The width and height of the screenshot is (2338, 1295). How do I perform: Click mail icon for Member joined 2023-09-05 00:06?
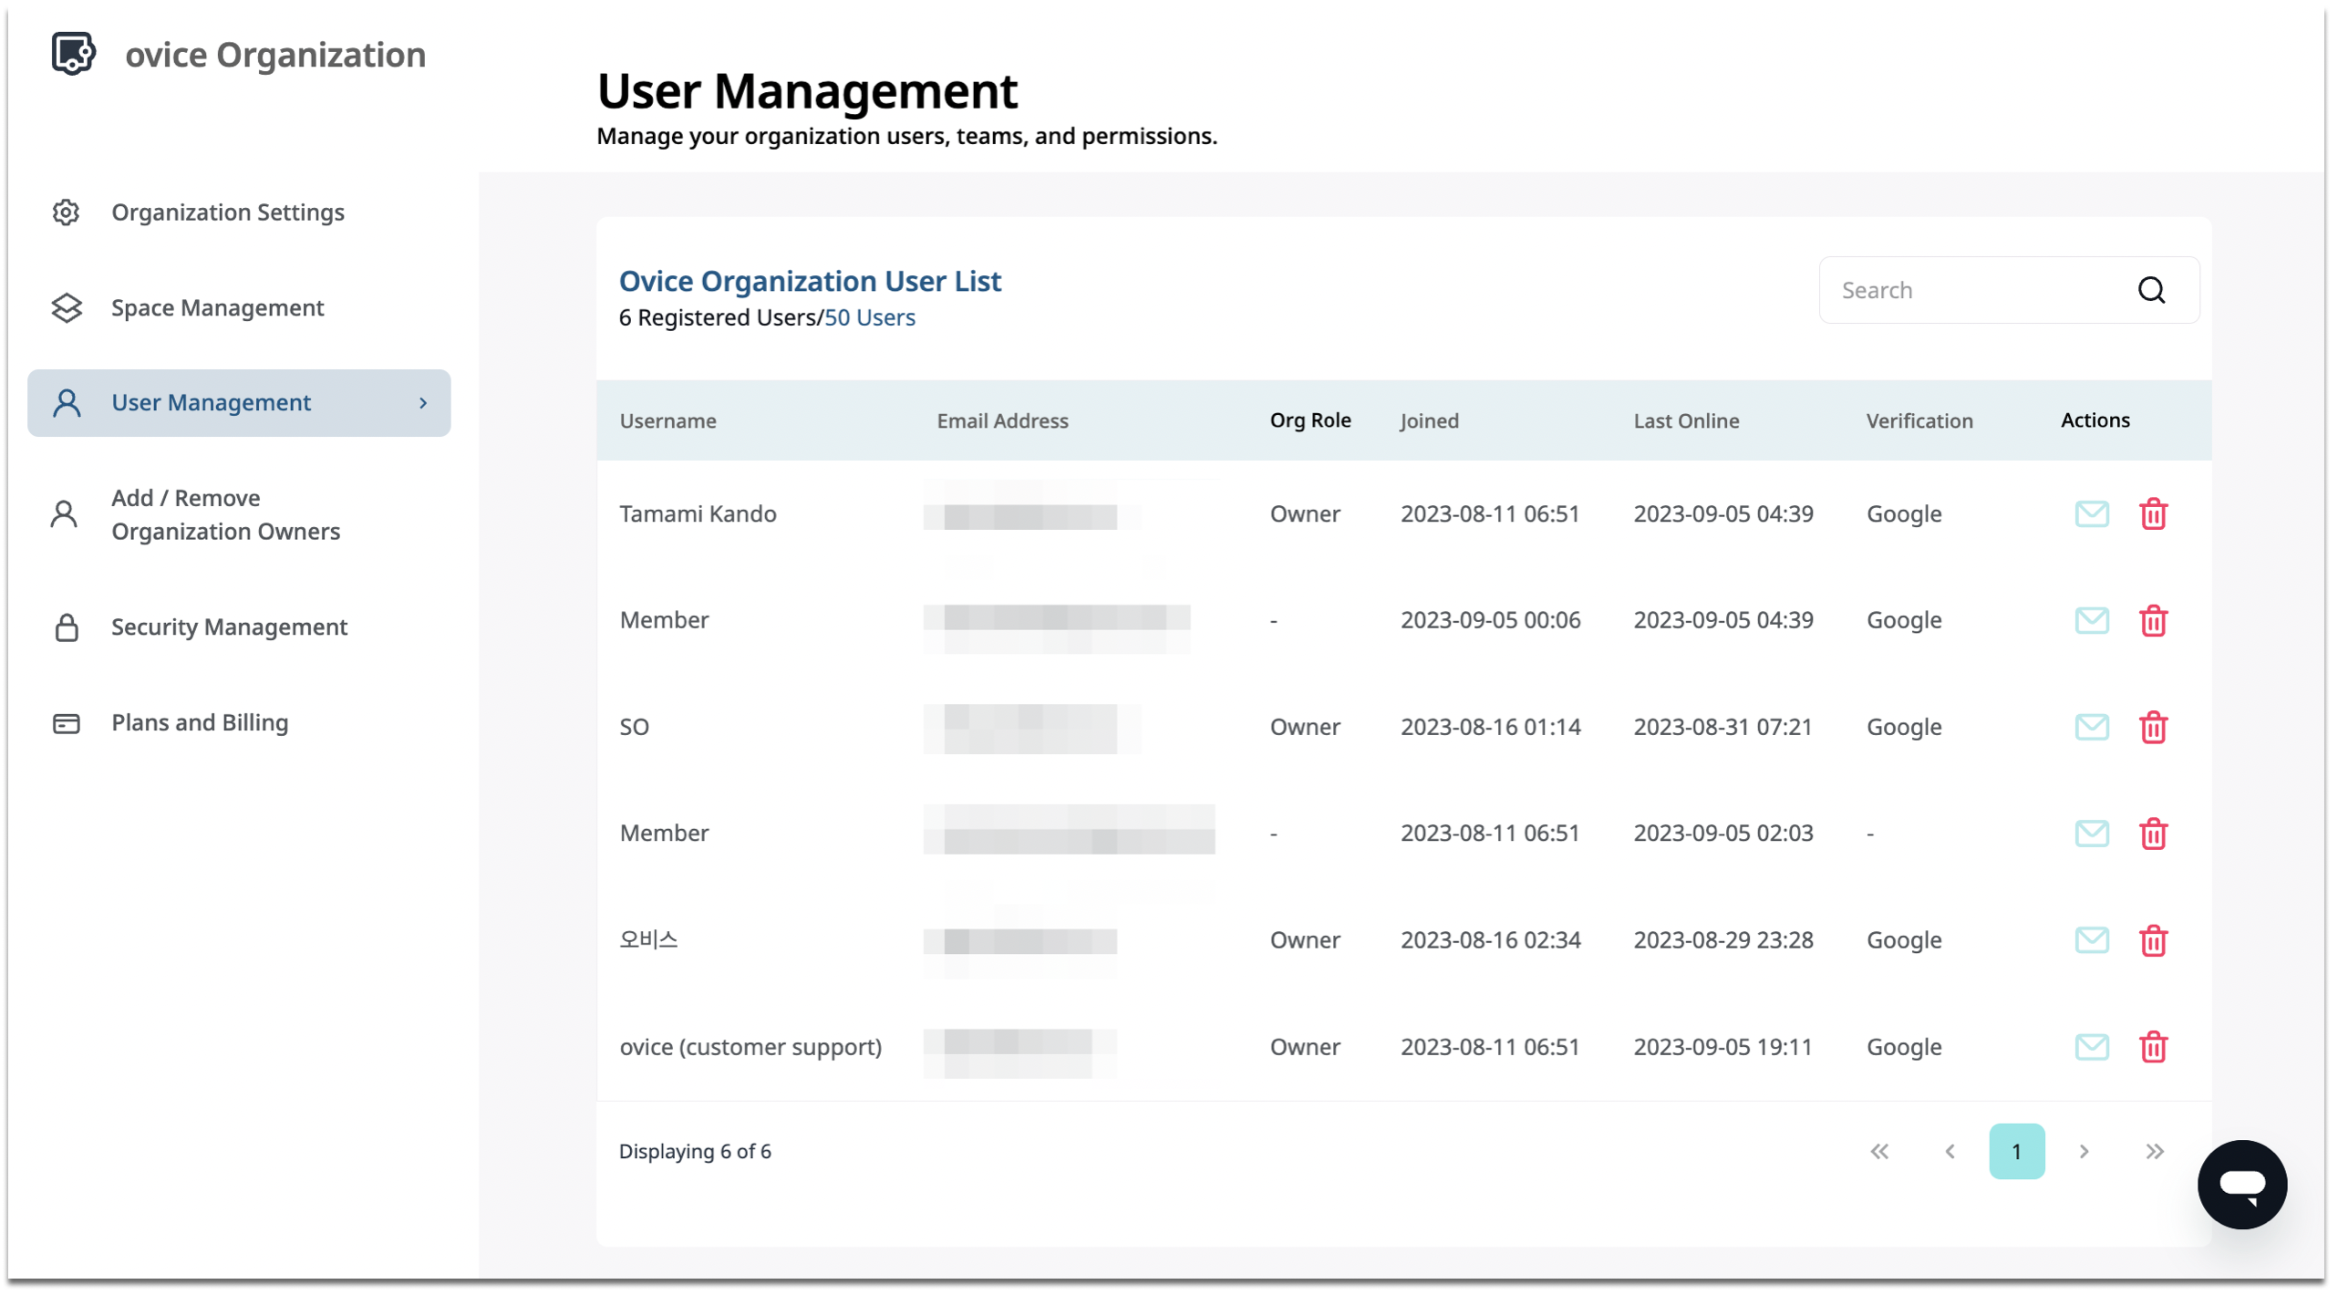click(2091, 621)
